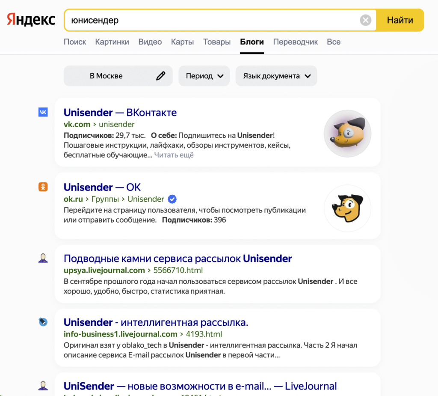Screen dimensions: 438x396
Task: Expand the В Москве location filter
Action: pyautogui.click(x=107, y=75)
